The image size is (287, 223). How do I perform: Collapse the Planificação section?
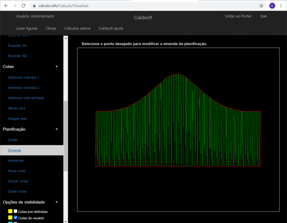[56, 129]
